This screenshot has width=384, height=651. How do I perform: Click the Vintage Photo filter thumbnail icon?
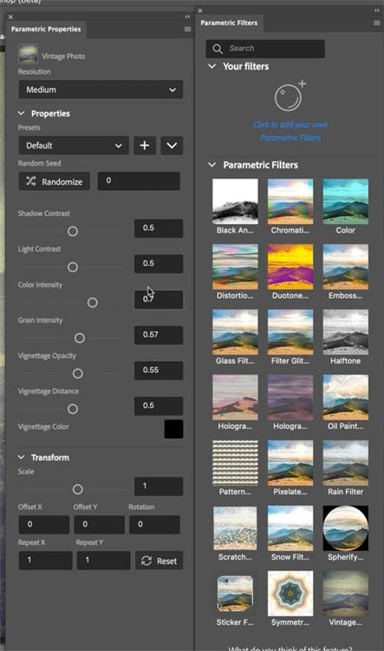[29, 55]
